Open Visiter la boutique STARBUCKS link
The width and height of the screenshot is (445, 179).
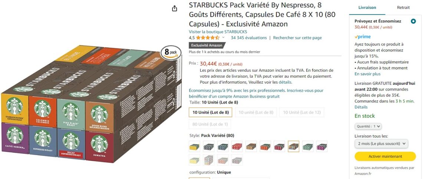pyautogui.click(x=218, y=32)
